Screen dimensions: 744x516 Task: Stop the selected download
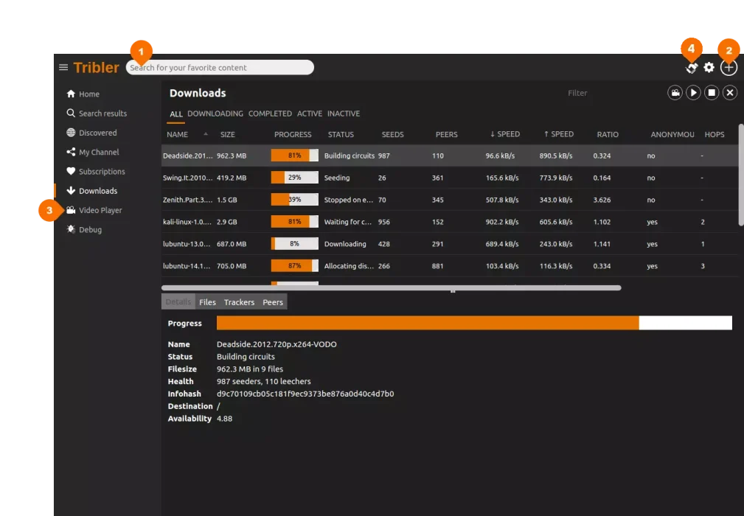712,92
